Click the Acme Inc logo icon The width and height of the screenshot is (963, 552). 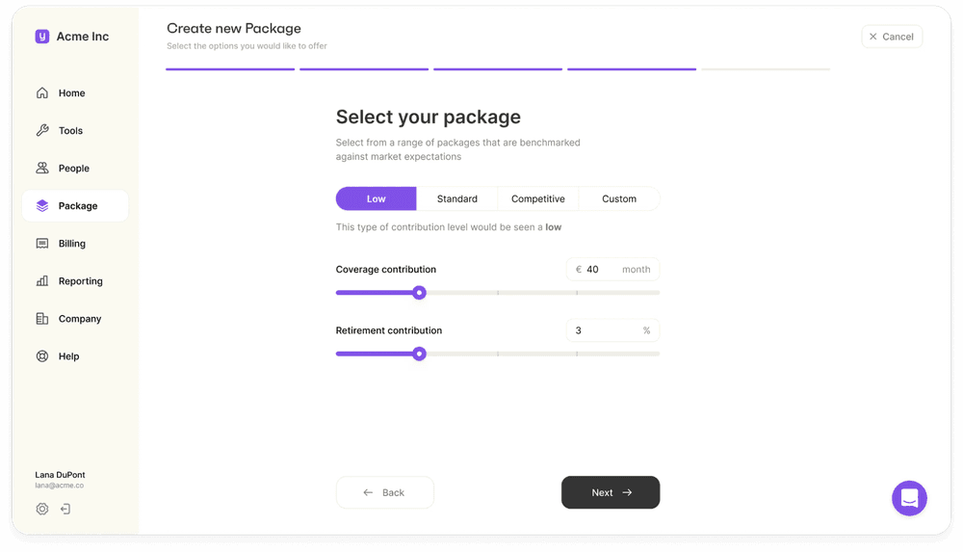pos(41,37)
